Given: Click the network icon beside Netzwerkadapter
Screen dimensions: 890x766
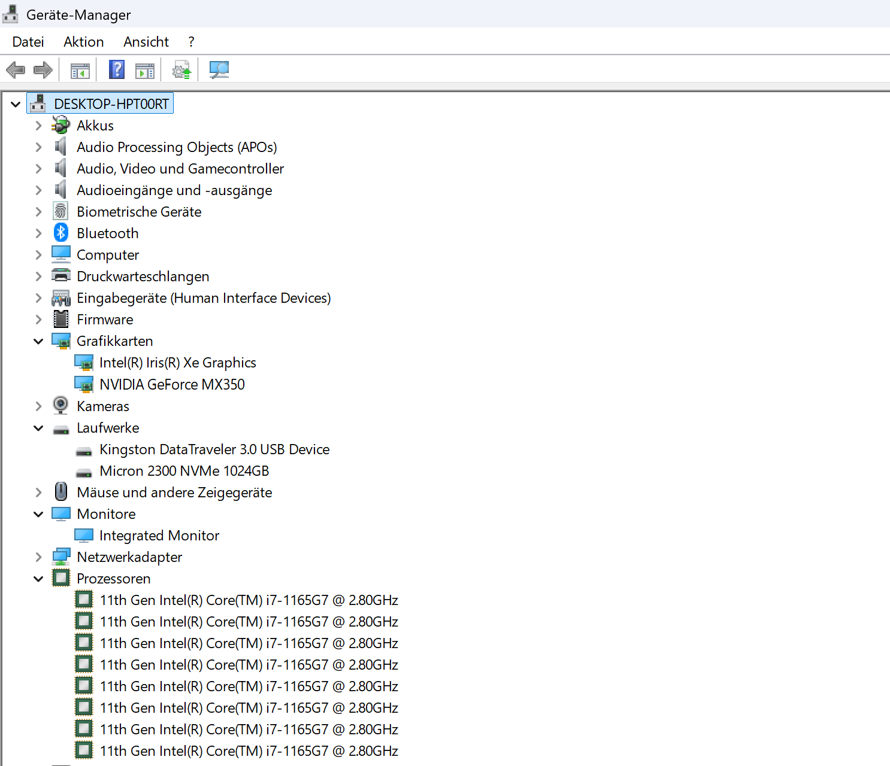Looking at the screenshot, I should pyautogui.click(x=61, y=557).
